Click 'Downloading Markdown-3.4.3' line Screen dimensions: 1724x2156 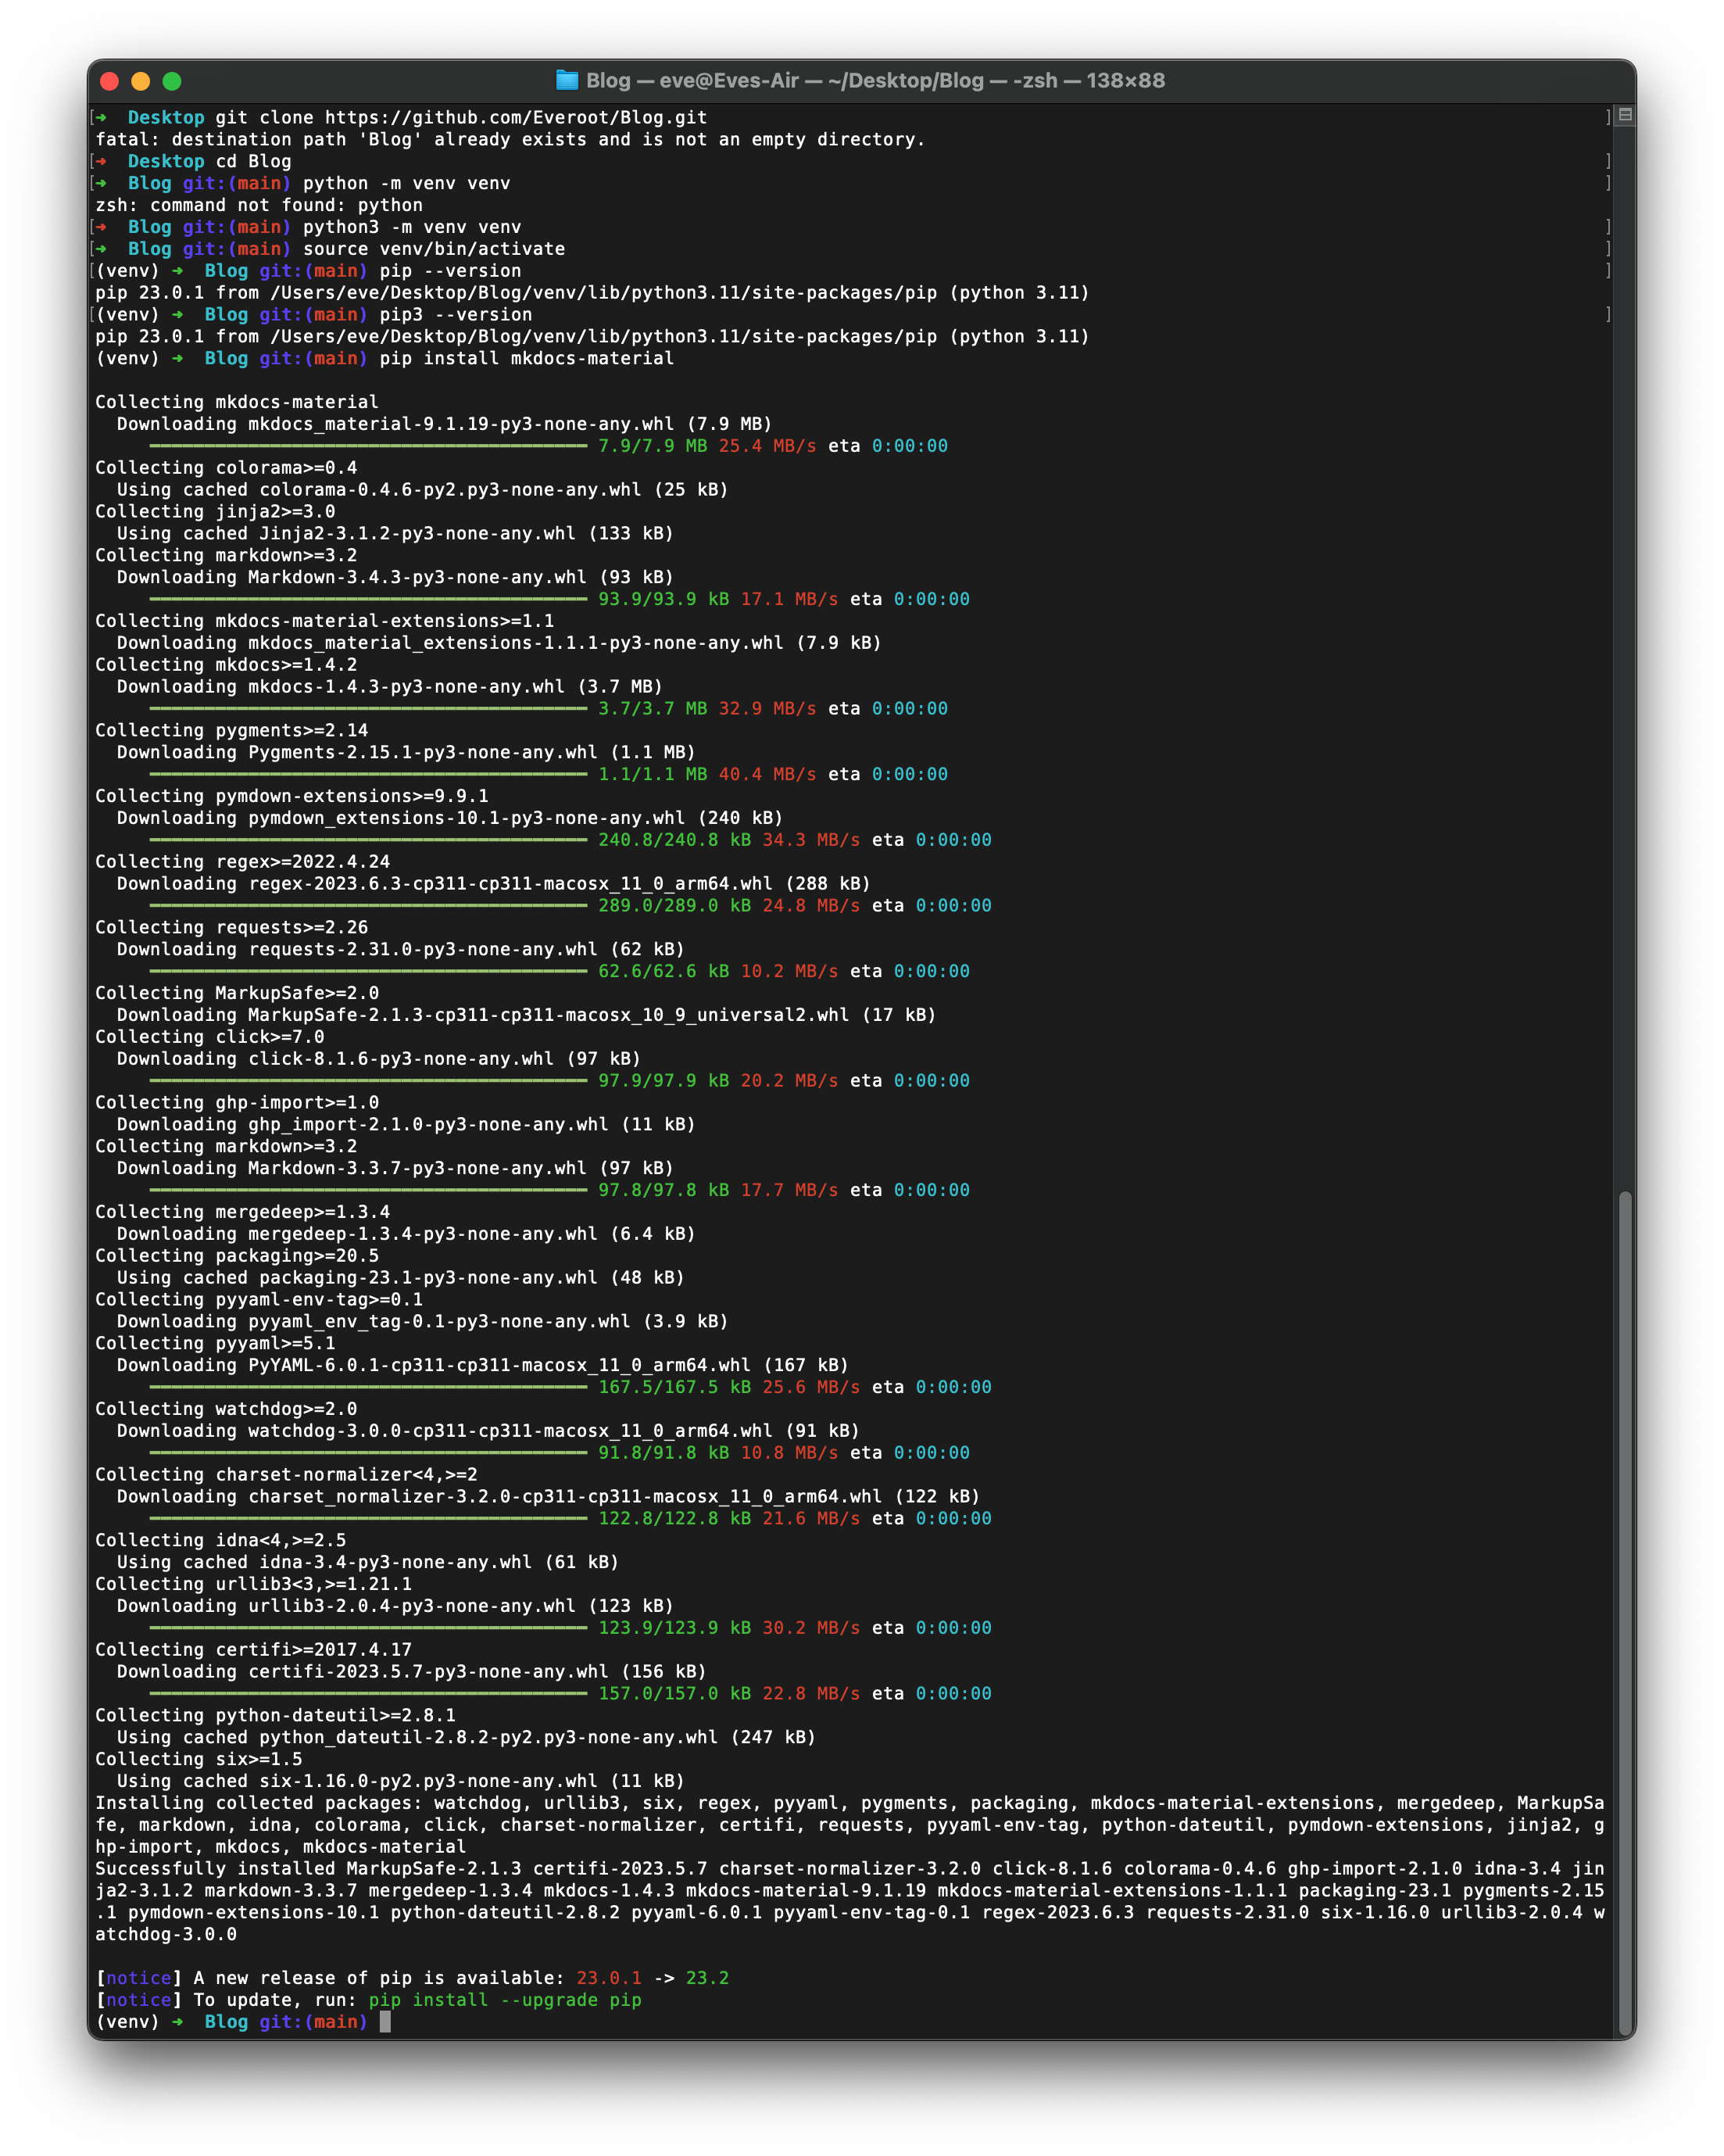click(395, 577)
